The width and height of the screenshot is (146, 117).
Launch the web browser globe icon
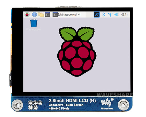click(34, 15)
